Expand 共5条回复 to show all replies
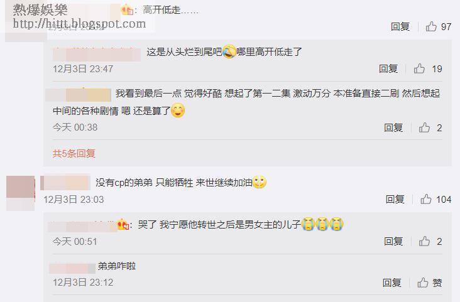 click(74, 153)
